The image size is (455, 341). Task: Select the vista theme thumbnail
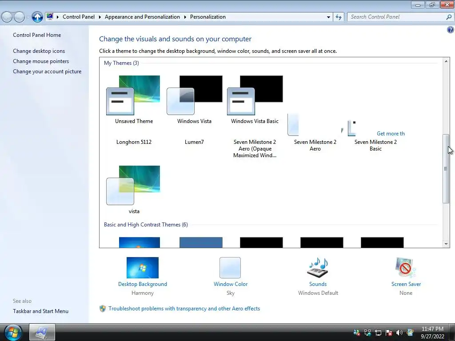click(x=133, y=185)
